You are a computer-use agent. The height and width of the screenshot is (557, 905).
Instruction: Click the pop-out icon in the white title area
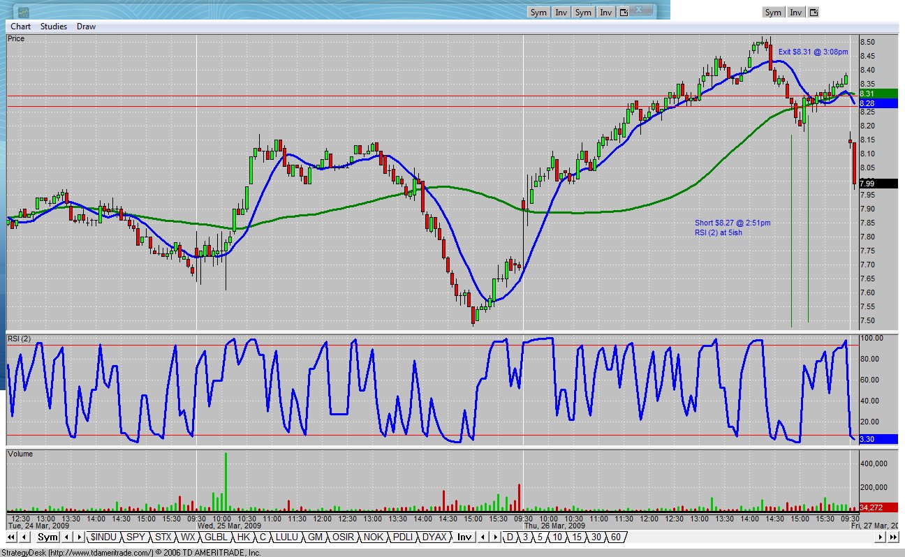pyautogui.click(x=814, y=12)
